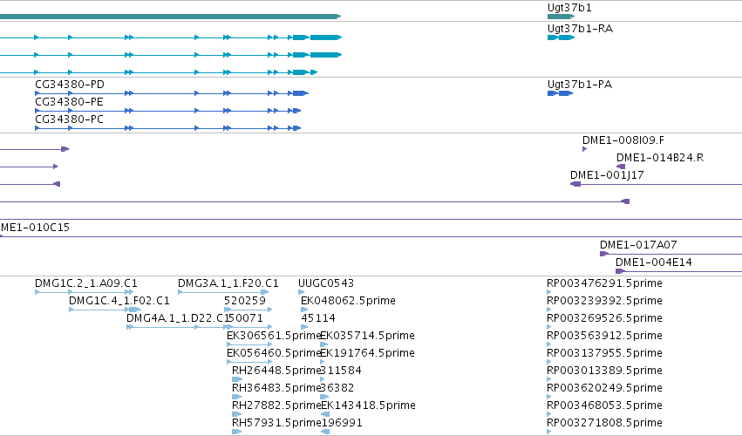Select the teal gene glyph under Ugt37b1

point(561,17)
